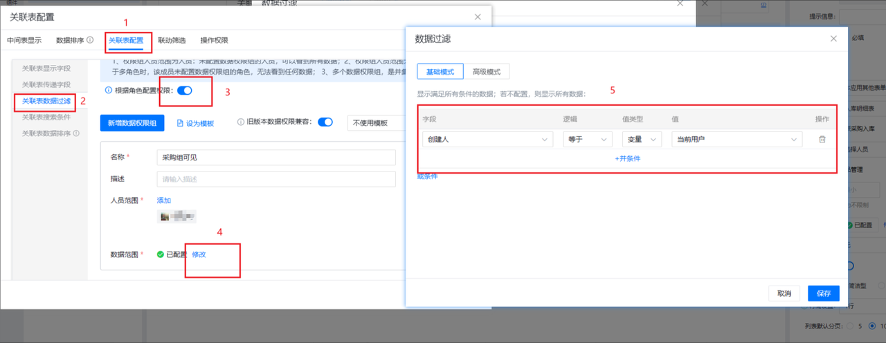The width and height of the screenshot is (886, 343).
Task: Click info icon beside 数据排序 tab
Action: [91, 40]
